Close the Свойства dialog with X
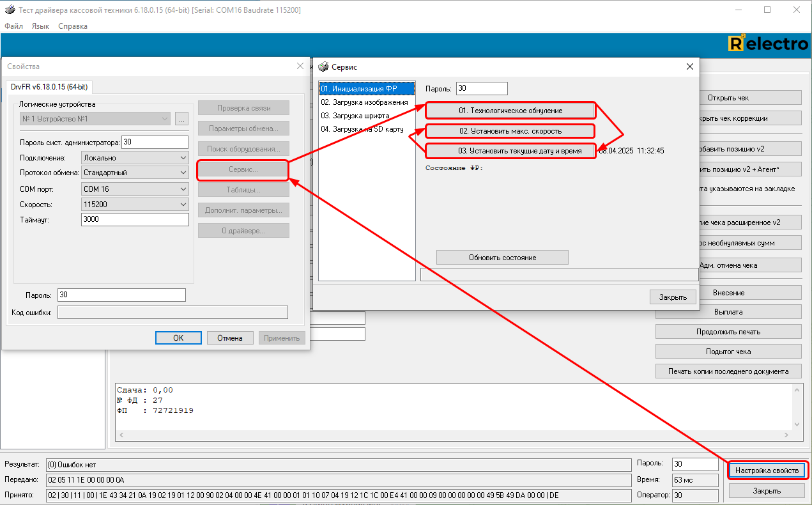The width and height of the screenshot is (812, 505). (x=300, y=66)
